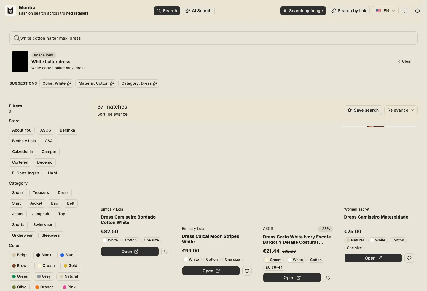Image resolution: width=427 pixels, height=291 pixels.
Task: Click the sparkle icon on AI Search
Action: tap(188, 11)
